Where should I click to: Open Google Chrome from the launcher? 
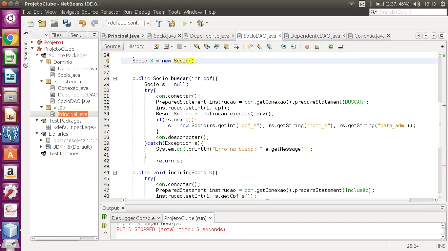click(x=10, y=38)
